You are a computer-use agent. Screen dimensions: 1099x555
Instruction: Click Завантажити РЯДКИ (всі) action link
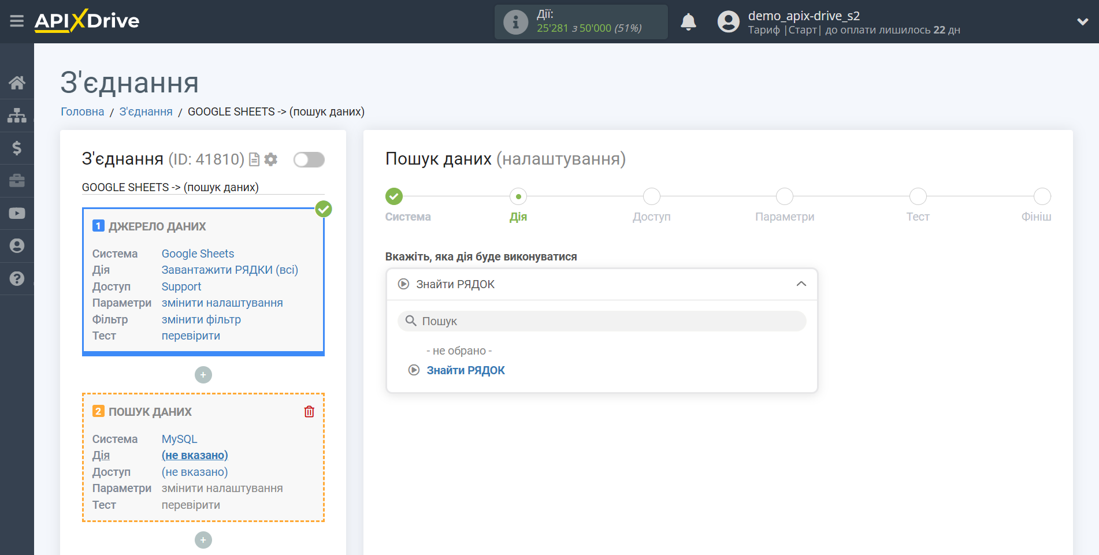coord(229,270)
